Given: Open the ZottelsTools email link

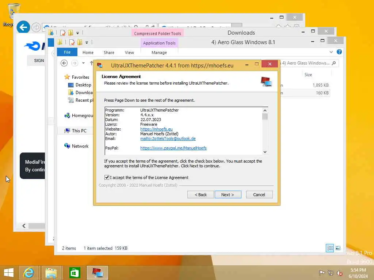Looking at the screenshot, I should 168,139.
